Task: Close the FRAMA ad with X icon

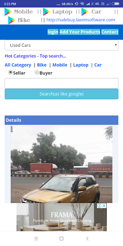Action: pos(104,206)
